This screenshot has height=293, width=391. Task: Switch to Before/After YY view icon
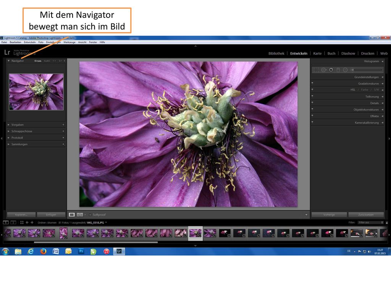(x=80, y=214)
